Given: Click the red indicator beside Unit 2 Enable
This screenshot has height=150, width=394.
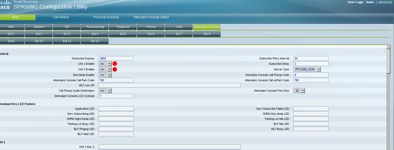Looking at the screenshot, I should point(115,69).
